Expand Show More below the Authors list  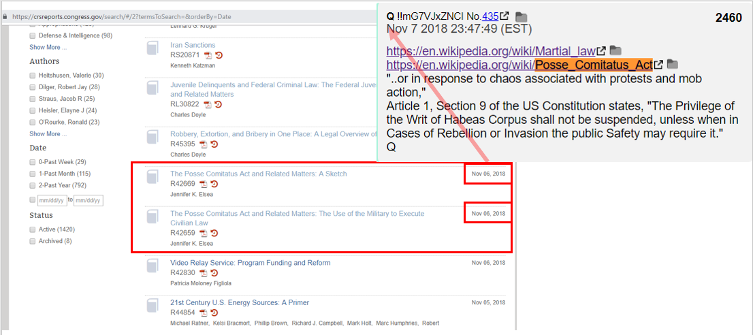tap(48, 134)
